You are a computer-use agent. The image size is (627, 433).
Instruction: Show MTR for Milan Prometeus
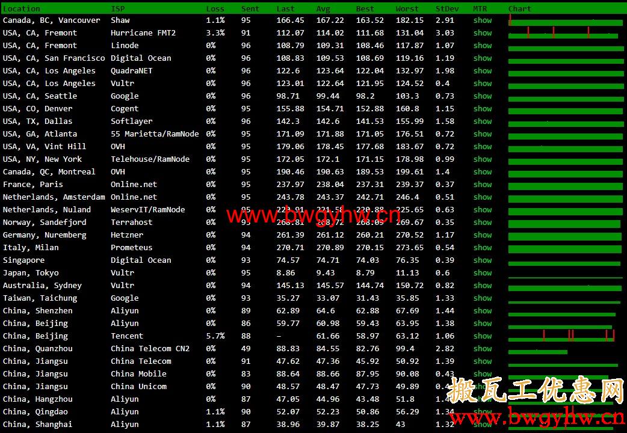pyautogui.click(x=483, y=248)
